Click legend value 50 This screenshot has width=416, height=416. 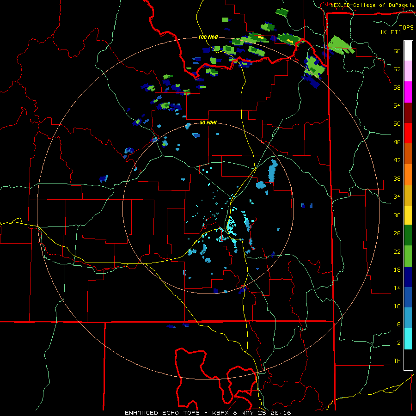397,124
